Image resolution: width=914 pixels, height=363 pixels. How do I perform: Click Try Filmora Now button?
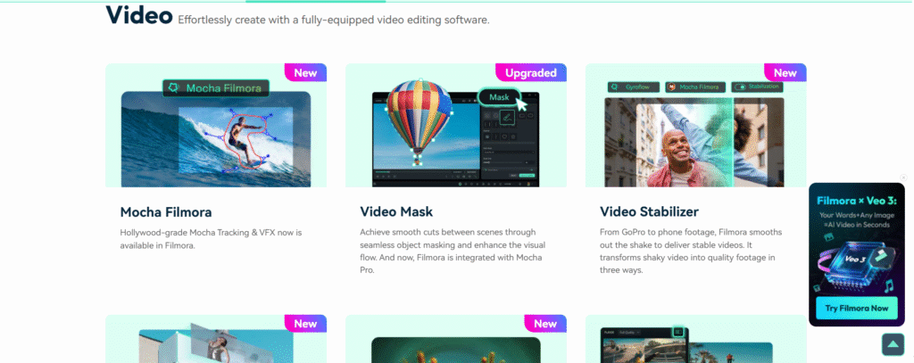(x=856, y=309)
